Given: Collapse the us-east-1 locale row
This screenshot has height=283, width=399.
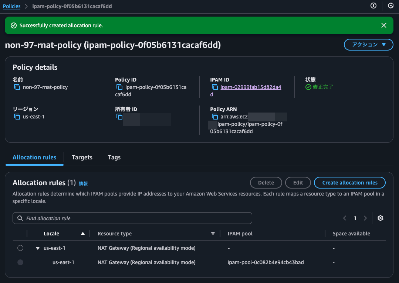Looking at the screenshot, I should coord(37,248).
